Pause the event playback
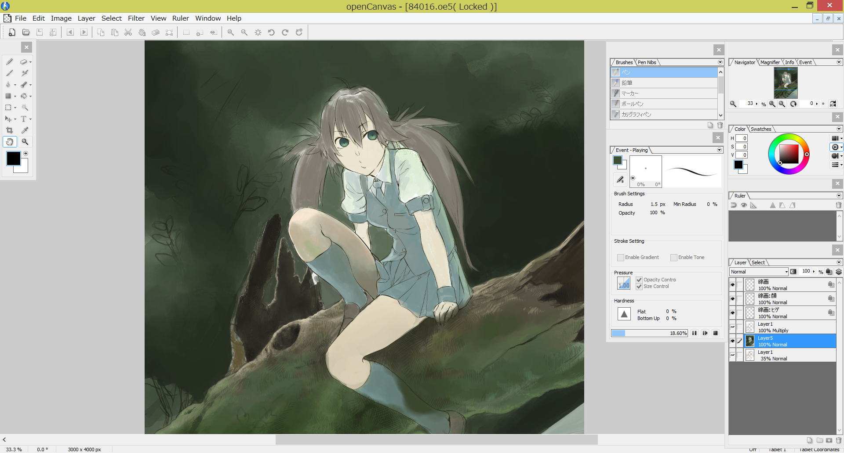The height and width of the screenshot is (453, 844). click(694, 333)
